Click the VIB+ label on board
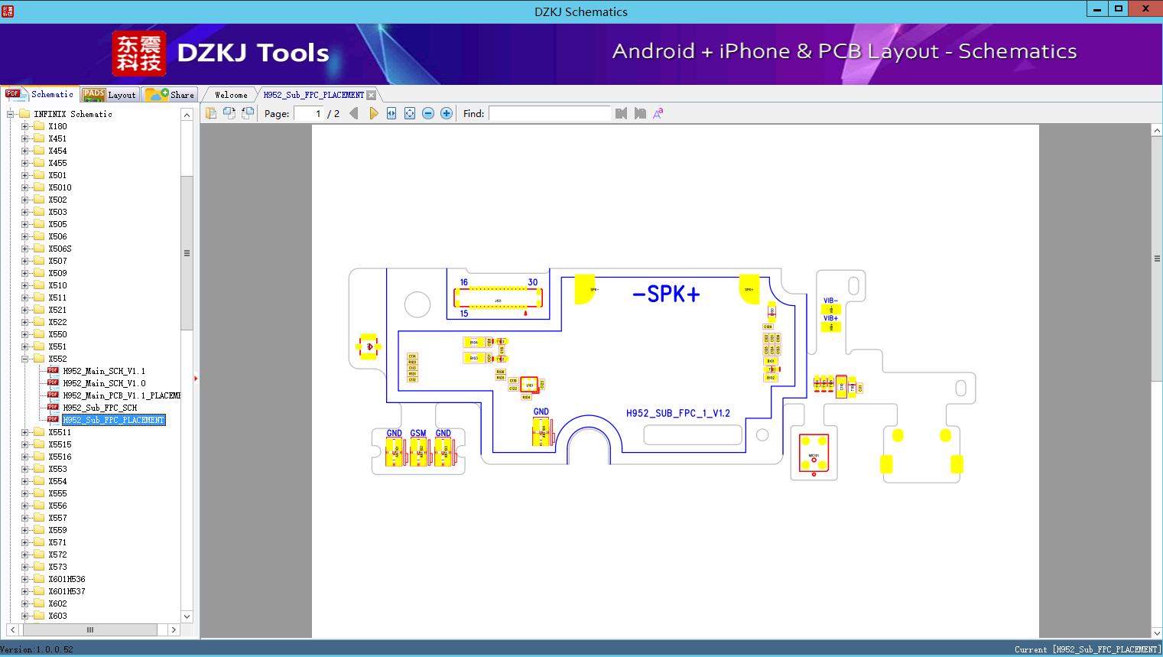 click(x=830, y=318)
